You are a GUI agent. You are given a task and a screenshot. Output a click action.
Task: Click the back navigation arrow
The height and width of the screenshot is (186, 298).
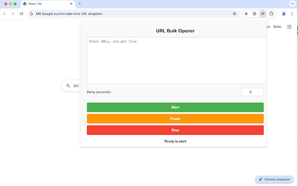click(5, 13)
